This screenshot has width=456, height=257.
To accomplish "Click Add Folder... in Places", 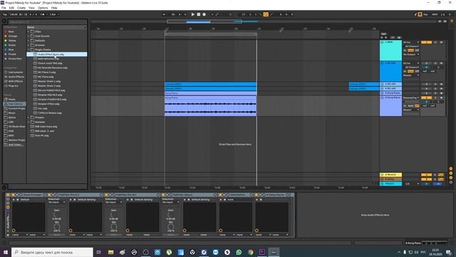I will tap(16, 144).
